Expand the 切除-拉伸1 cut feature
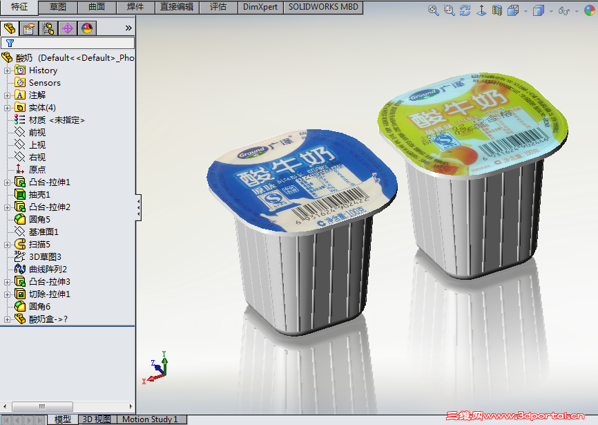The height and width of the screenshot is (425, 598). pos(7,294)
